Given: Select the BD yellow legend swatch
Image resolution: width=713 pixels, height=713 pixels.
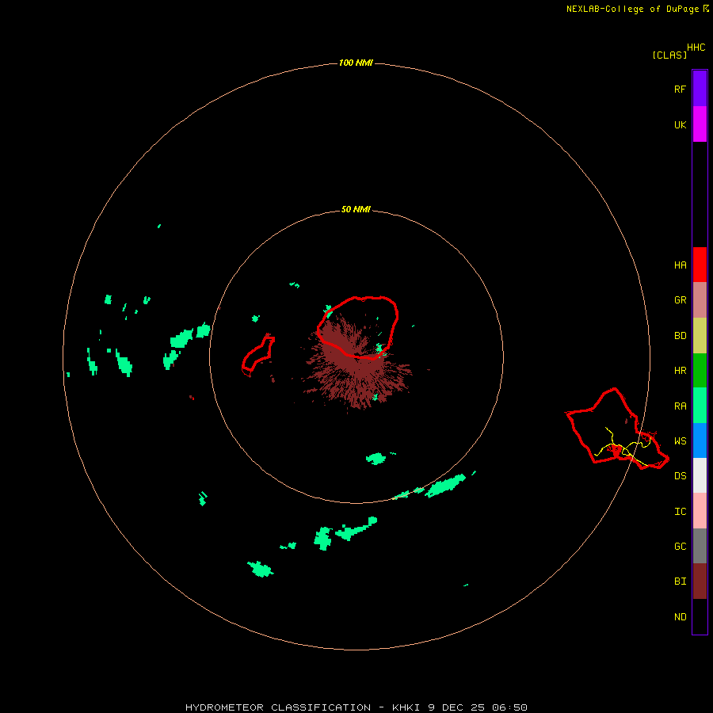Looking at the screenshot, I should coord(700,336).
